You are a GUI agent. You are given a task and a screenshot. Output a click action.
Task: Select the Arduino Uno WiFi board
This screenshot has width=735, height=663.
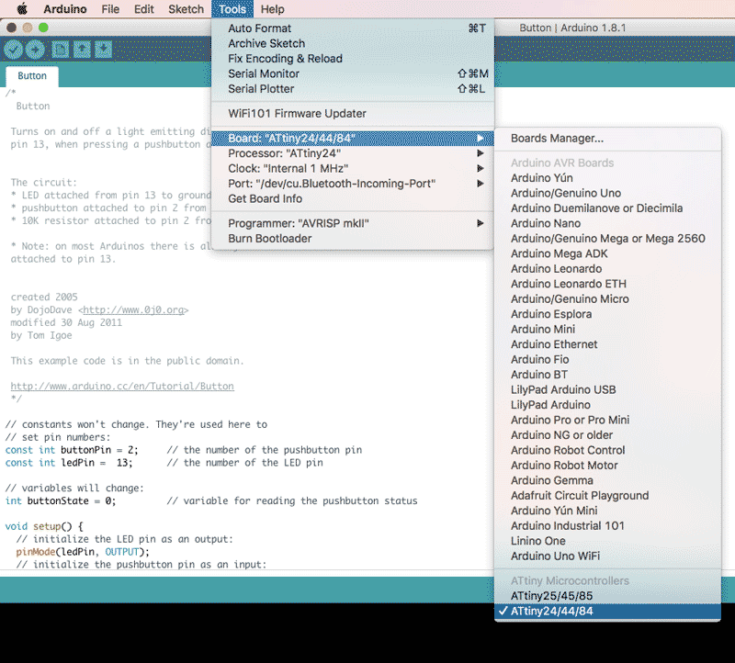pyautogui.click(x=607, y=556)
